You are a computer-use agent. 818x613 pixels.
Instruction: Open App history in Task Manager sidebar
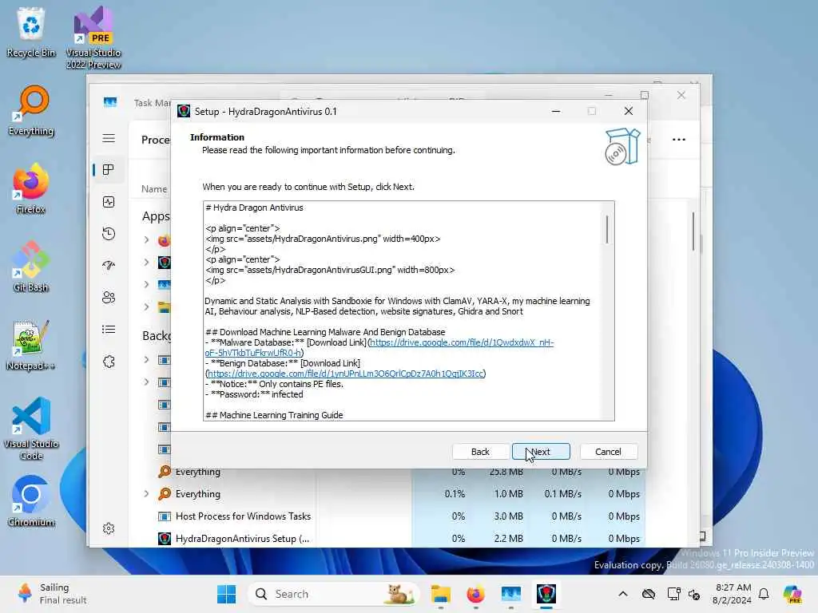109,234
